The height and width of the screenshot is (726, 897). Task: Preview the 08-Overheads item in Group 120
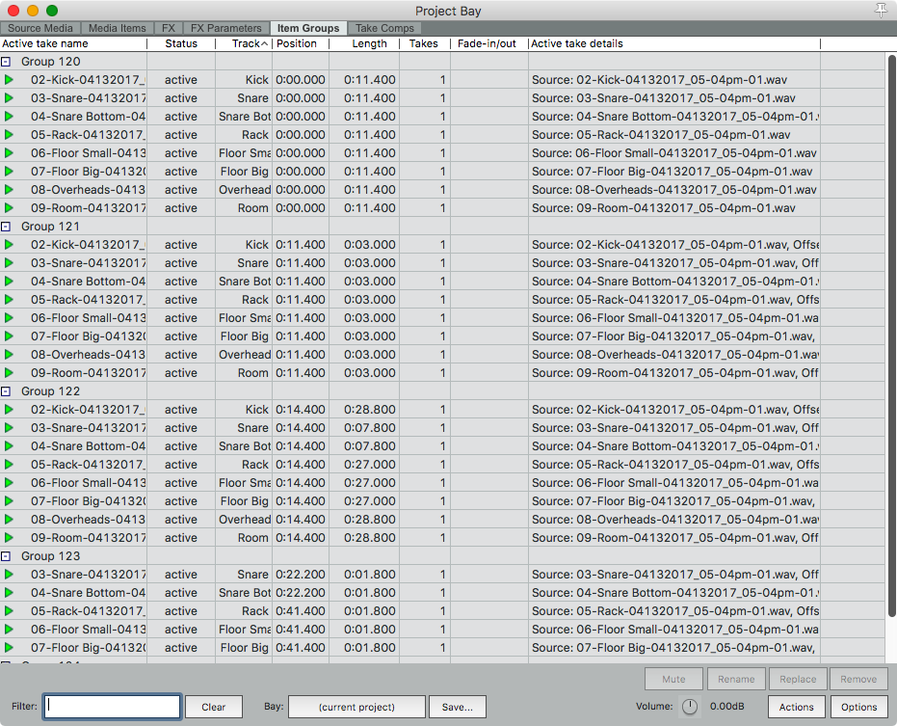click(x=10, y=190)
